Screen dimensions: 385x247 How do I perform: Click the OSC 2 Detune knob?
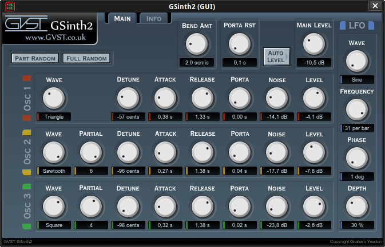coord(128,152)
